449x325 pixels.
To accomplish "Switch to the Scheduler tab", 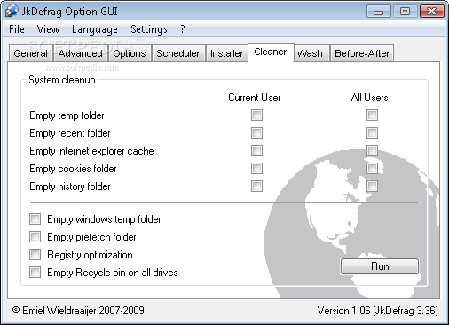I will [178, 53].
